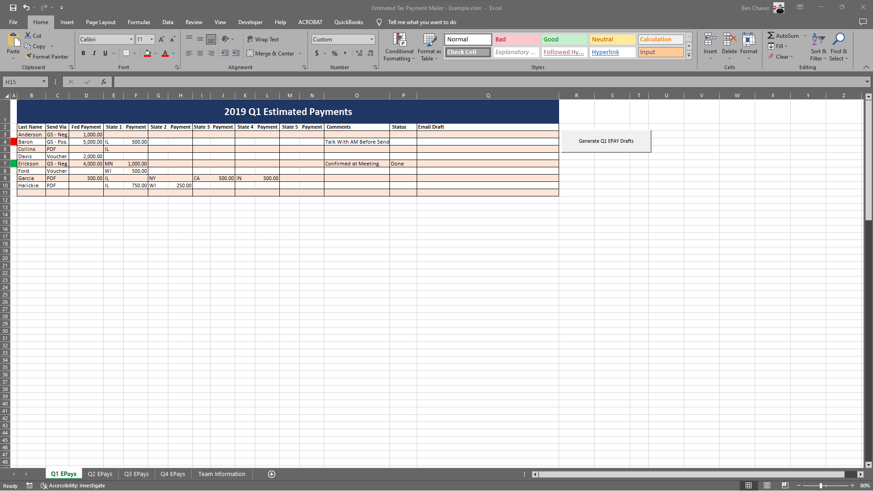
Task: Open the Sort & Filter menu
Action: click(x=818, y=47)
